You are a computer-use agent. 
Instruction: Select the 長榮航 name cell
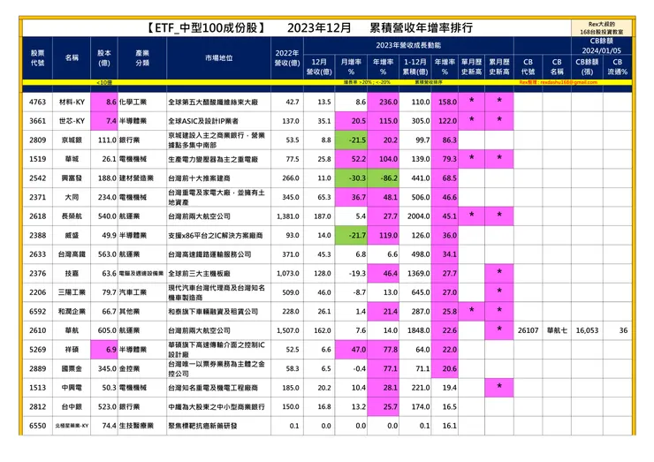[x=72, y=216]
